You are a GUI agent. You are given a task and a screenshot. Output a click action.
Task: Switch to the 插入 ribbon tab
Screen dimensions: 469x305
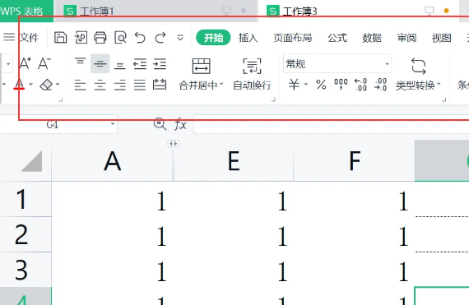(248, 38)
